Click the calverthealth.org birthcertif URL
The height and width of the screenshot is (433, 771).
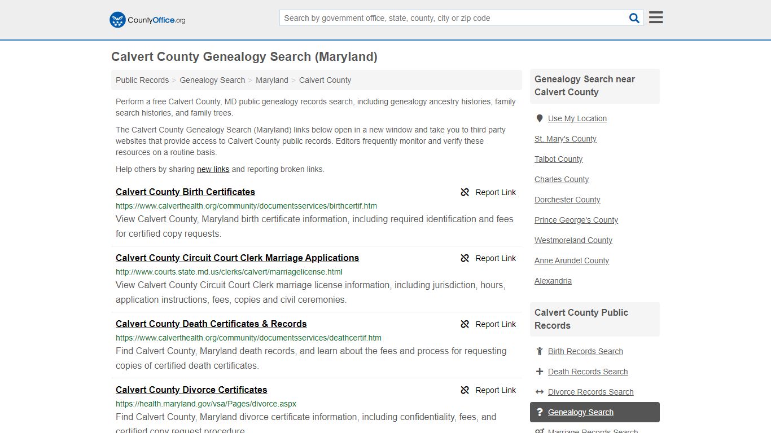pyautogui.click(x=246, y=206)
